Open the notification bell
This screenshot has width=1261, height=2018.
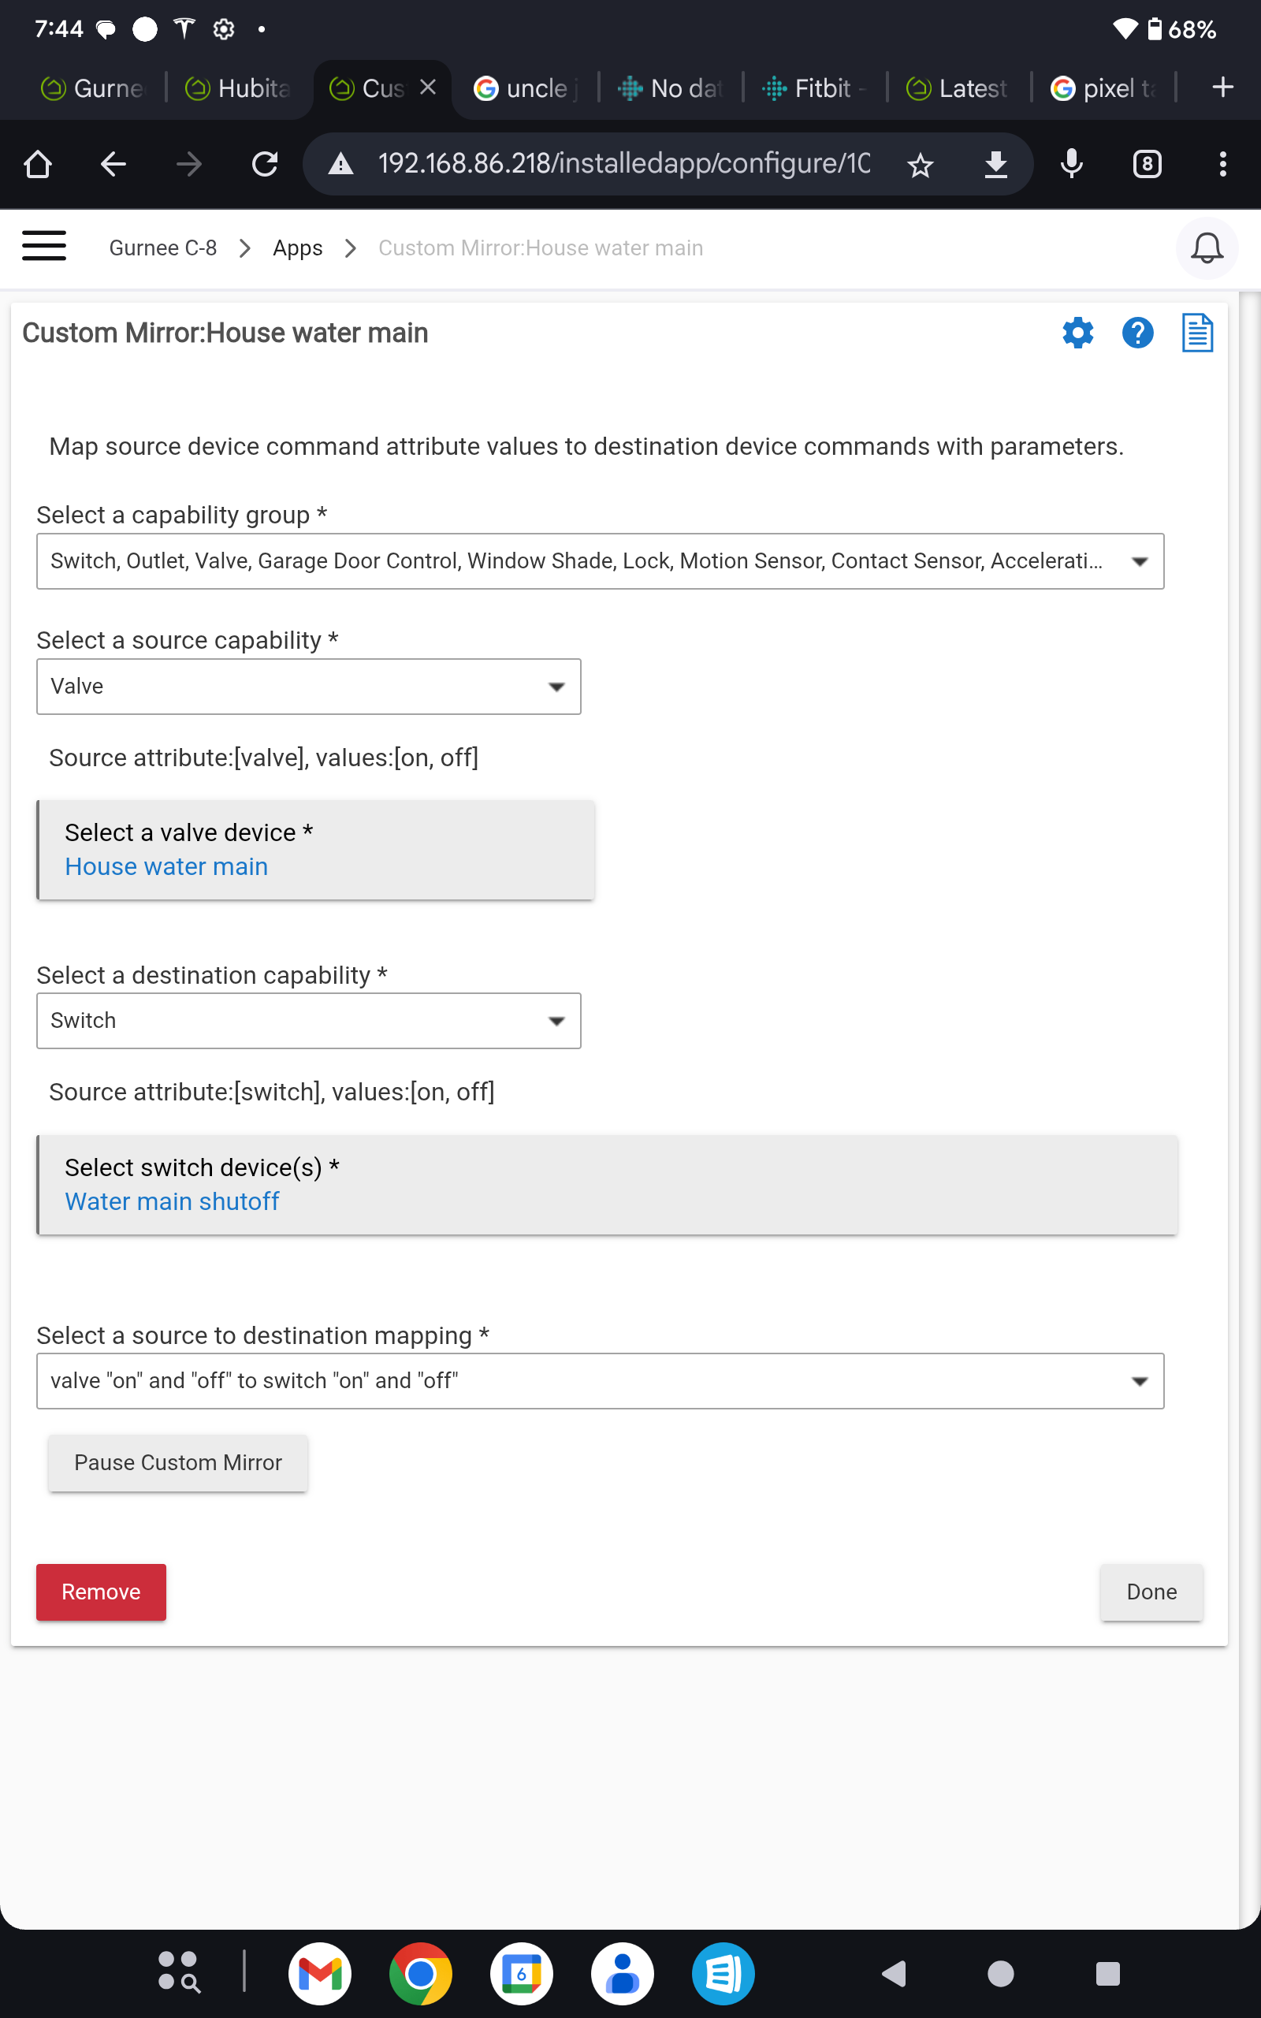coord(1207,248)
